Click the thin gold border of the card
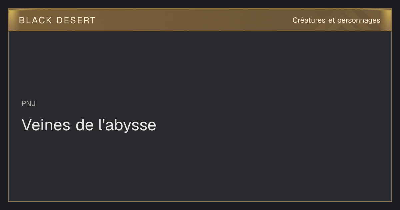This screenshot has height=210, width=400. coord(200,202)
